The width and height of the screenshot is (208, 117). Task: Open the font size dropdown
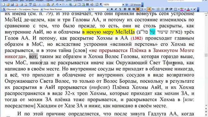click(x=108, y=9)
